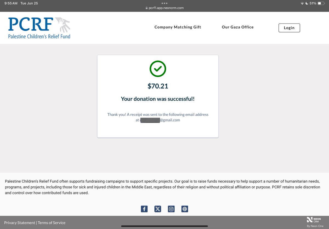Open PCRF X (Twitter) icon
The image size is (329, 229).
click(x=158, y=209)
